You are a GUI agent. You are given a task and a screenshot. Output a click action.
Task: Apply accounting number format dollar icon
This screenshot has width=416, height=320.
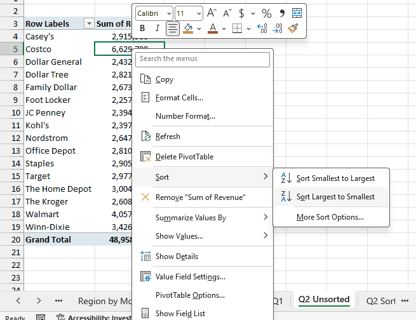tap(241, 13)
